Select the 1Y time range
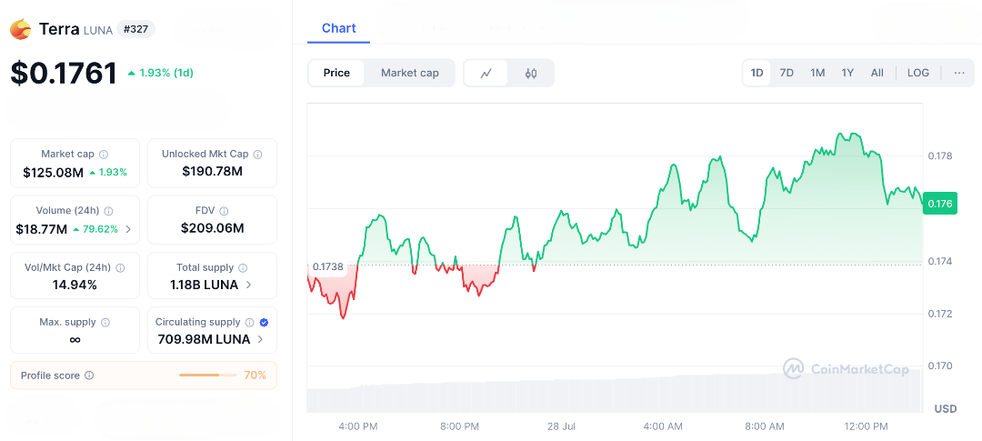The image size is (982, 441). (847, 73)
